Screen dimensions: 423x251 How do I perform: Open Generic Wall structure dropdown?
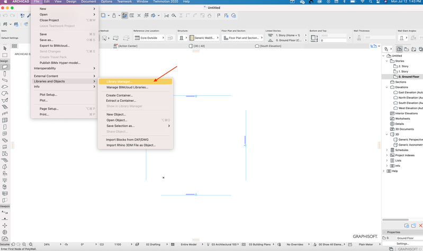[x=204, y=38]
